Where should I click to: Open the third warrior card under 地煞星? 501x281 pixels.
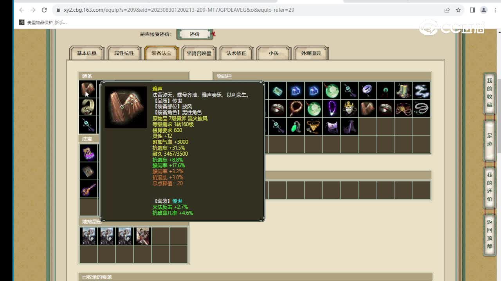pos(124,236)
